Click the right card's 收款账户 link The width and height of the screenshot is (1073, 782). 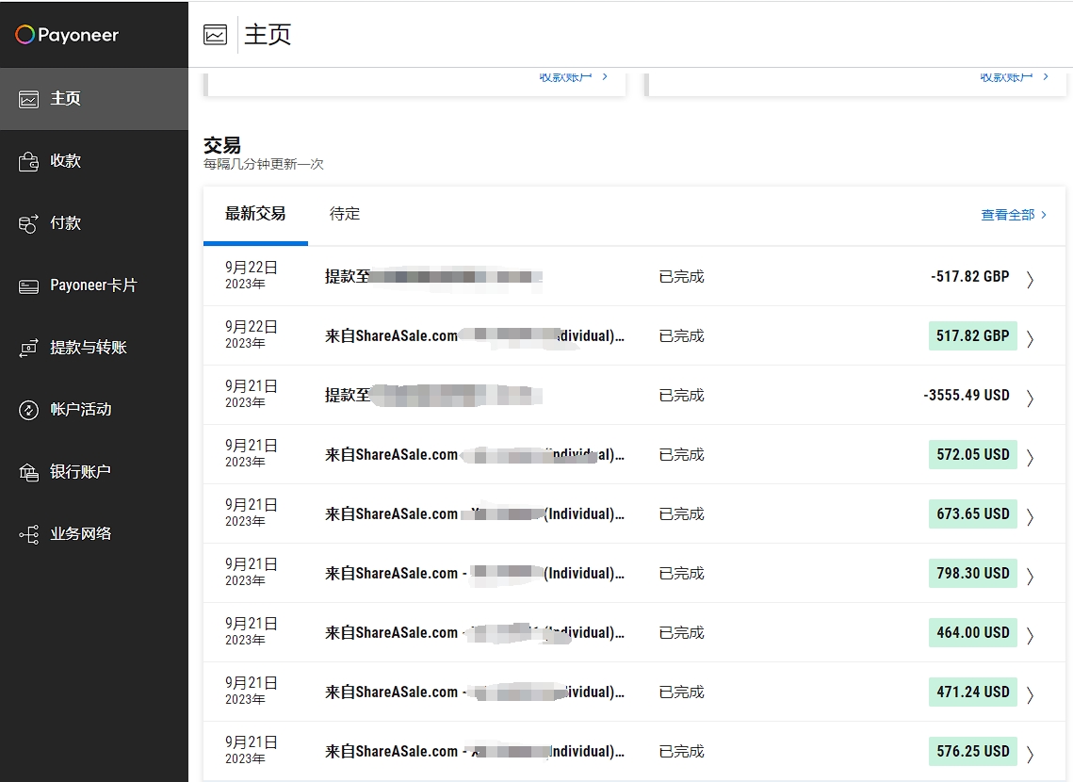(1014, 76)
